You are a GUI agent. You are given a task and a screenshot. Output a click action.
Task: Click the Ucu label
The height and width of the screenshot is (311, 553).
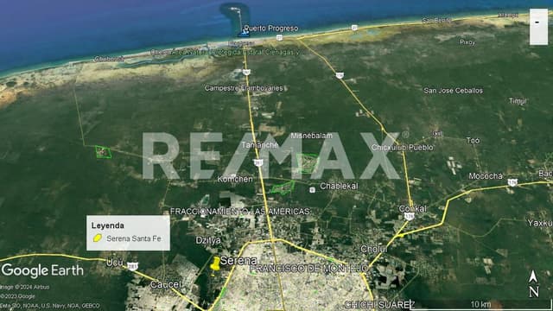pos(114,263)
